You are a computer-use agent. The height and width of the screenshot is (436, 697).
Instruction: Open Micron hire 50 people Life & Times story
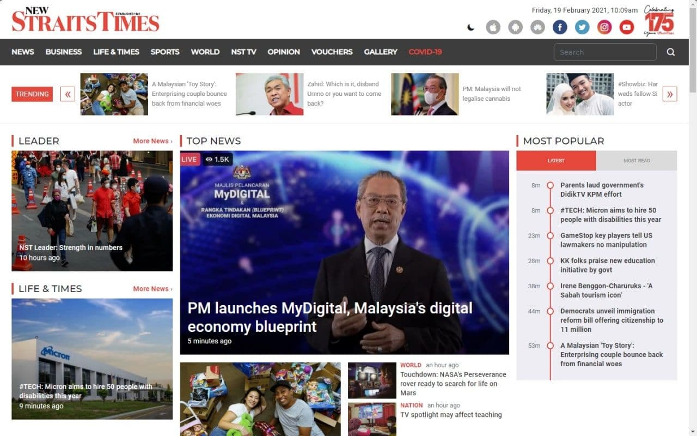(x=86, y=391)
